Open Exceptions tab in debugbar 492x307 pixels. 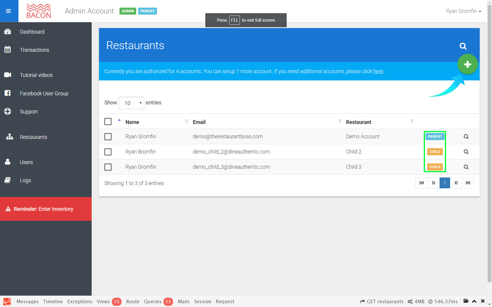pyautogui.click(x=80, y=301)
